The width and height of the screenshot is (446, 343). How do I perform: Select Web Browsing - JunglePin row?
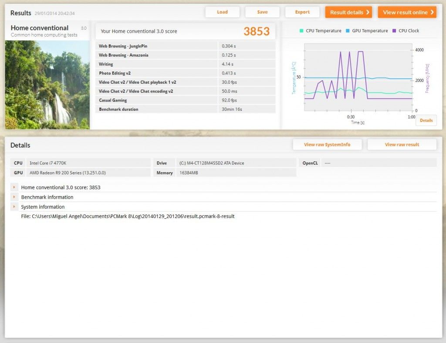tap(186, 46)
